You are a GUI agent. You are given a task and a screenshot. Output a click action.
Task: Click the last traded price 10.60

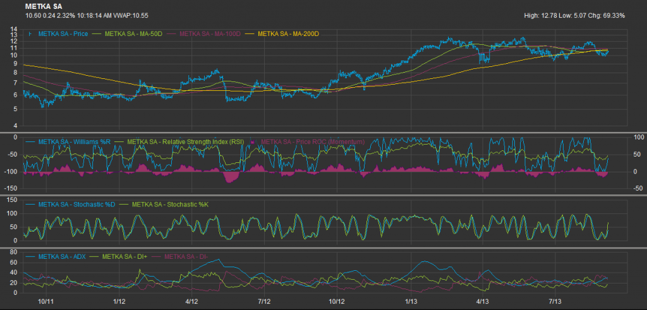[x=33, y=16]
